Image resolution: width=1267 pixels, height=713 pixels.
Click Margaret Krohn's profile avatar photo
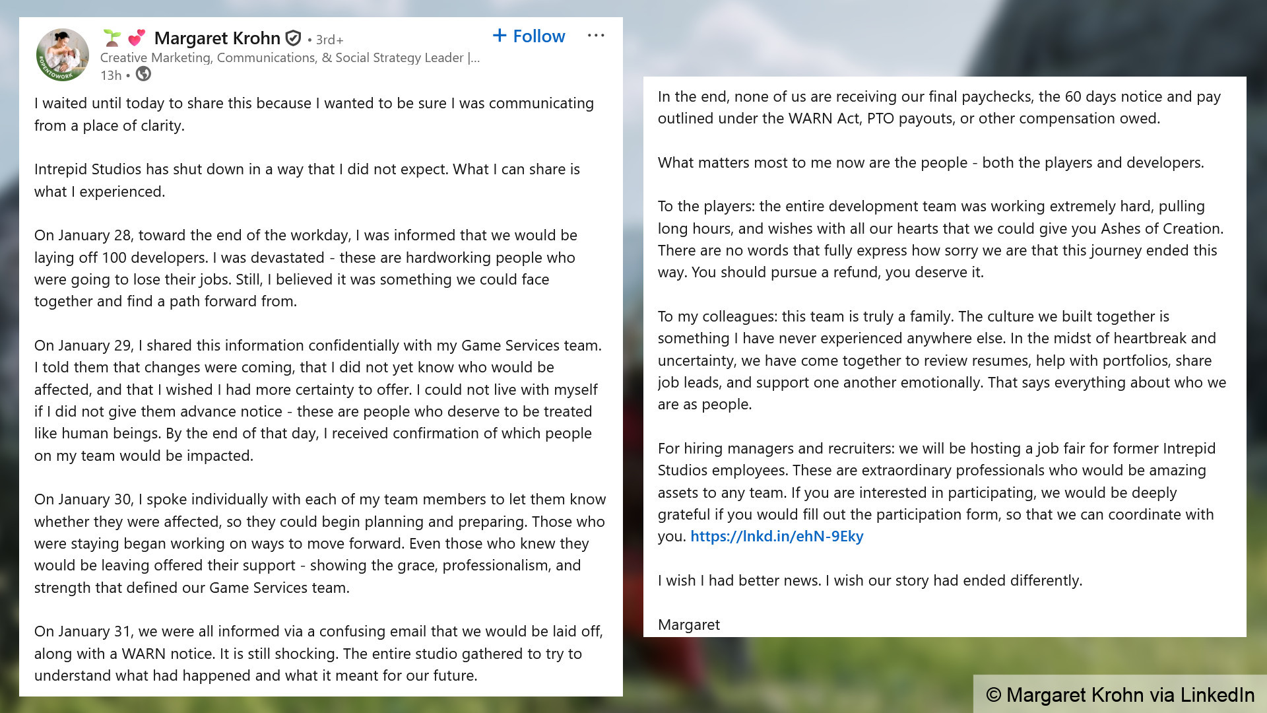pyautogui.click(x=63, y=55)
